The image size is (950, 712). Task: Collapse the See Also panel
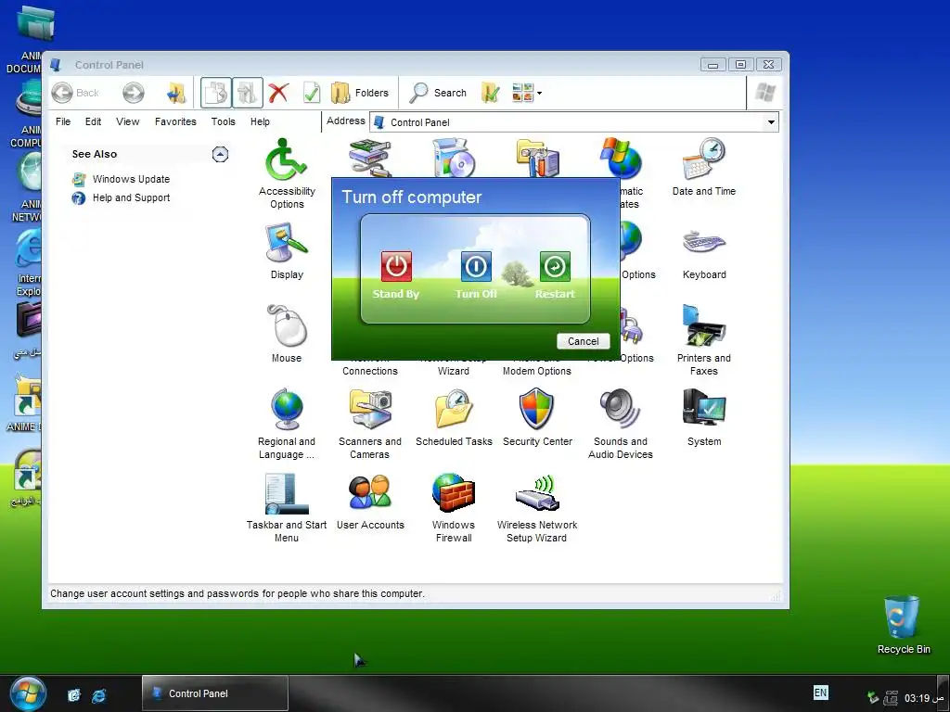pyautogui.click(x=220, y=155)
